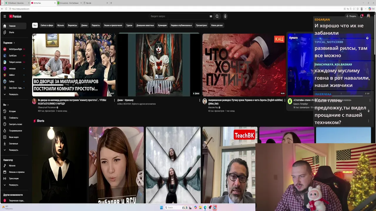
Task: Select the Видеоигры filter chip
Action: point(73,25)
